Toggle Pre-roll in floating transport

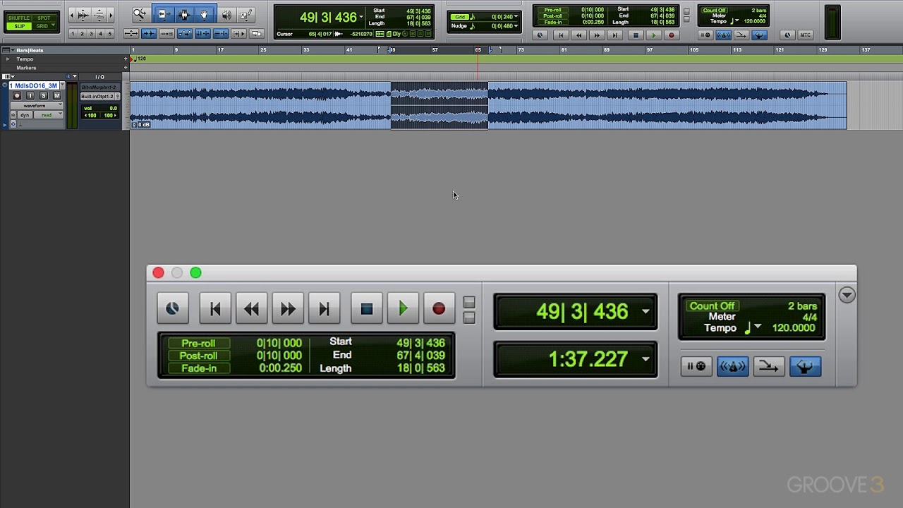pos(198,344)
